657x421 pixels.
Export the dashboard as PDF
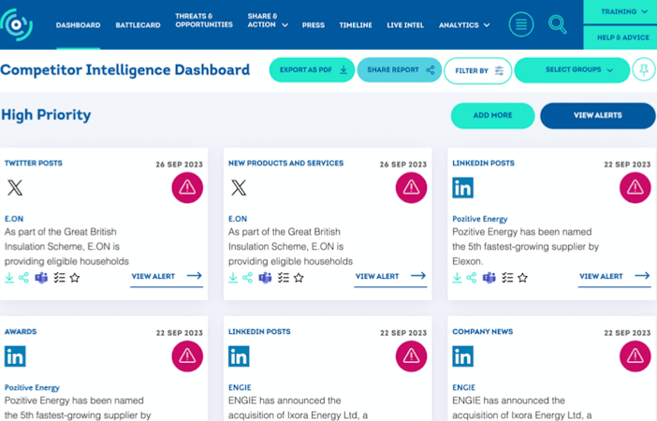[312, 70]
